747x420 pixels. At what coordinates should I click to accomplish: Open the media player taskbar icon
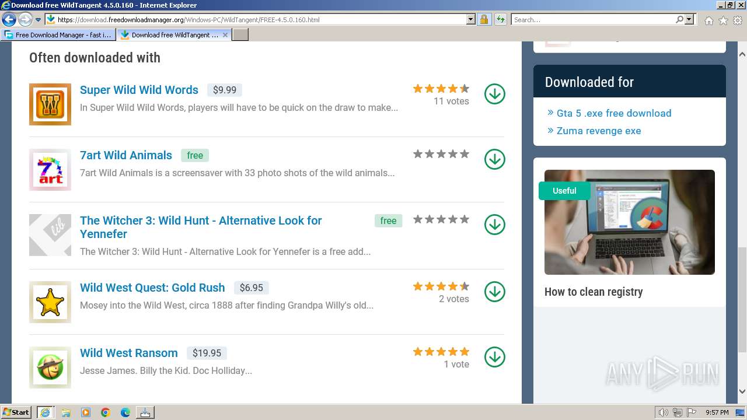86,412
